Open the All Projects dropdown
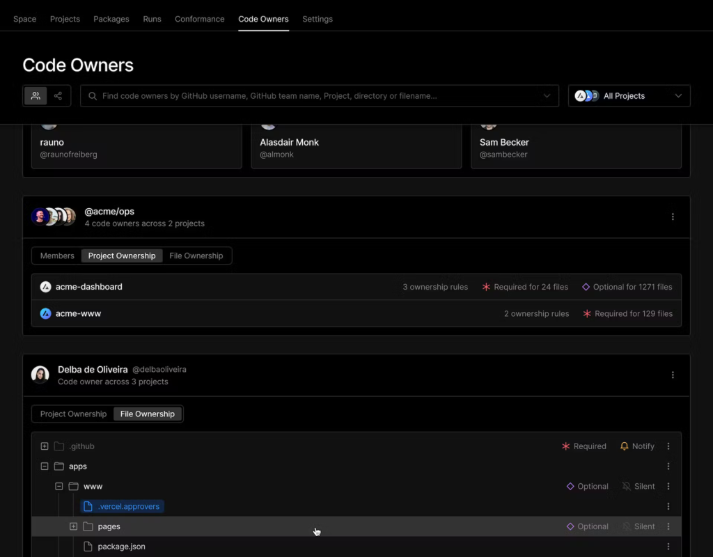Viewport: 713px width, 557px height. [x=629, y=96]
